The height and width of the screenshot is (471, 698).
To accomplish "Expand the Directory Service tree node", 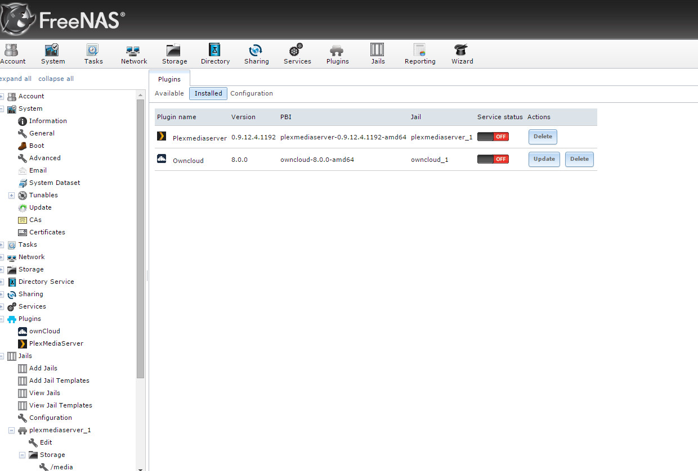I will coord(2,282).
